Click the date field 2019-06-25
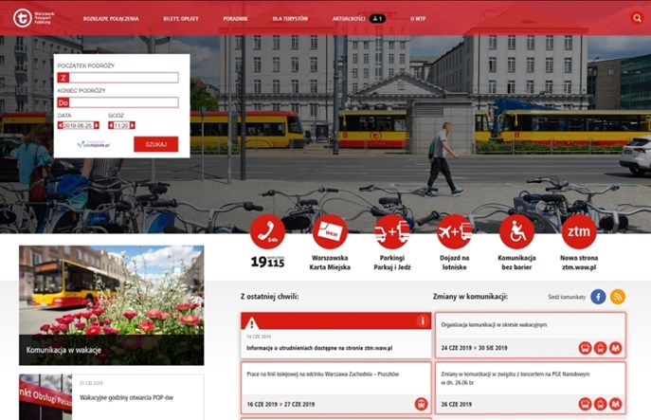 [x=78, y=125]
